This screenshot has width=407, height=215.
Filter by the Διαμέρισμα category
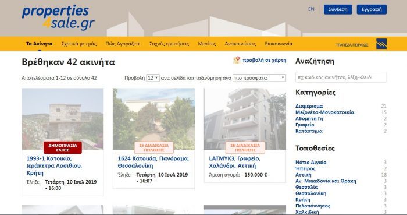309,106
